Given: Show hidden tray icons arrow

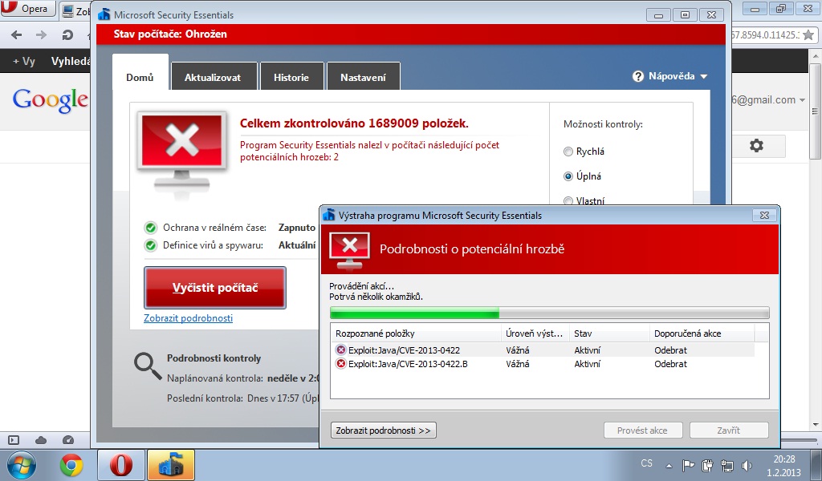Looking at the screenshot, I should [669, 465].
